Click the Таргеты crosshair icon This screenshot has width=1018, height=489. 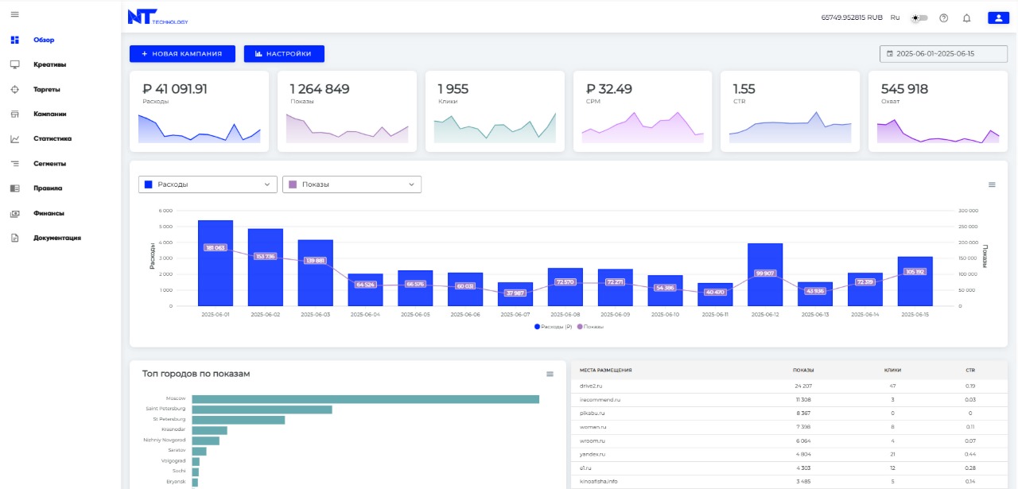tap(14, 90)
